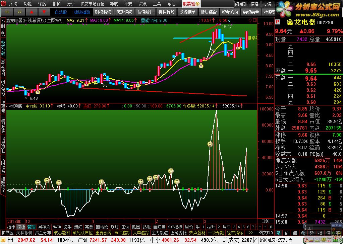This screenshot has width=343, height=244.
Task: Click the square window icon at chart top-right
Action: pyautogui.click(x=254, y=20)
